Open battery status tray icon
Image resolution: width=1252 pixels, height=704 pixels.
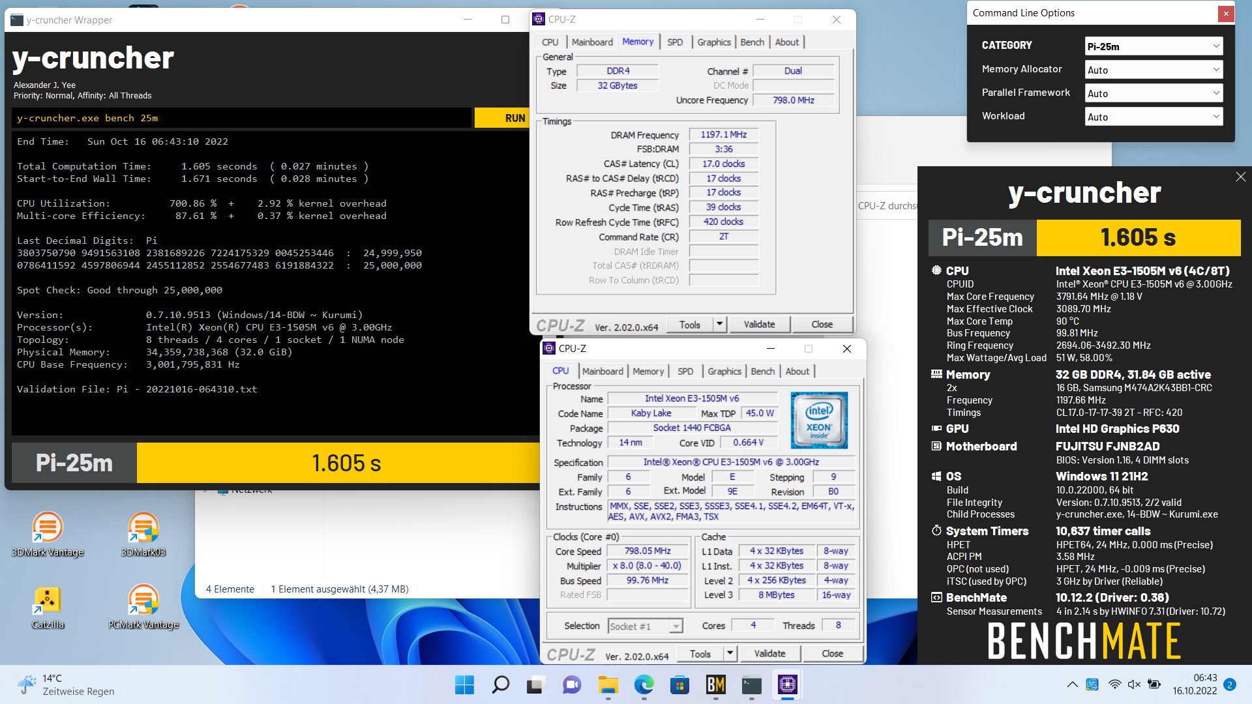(x=1154, y=684)
